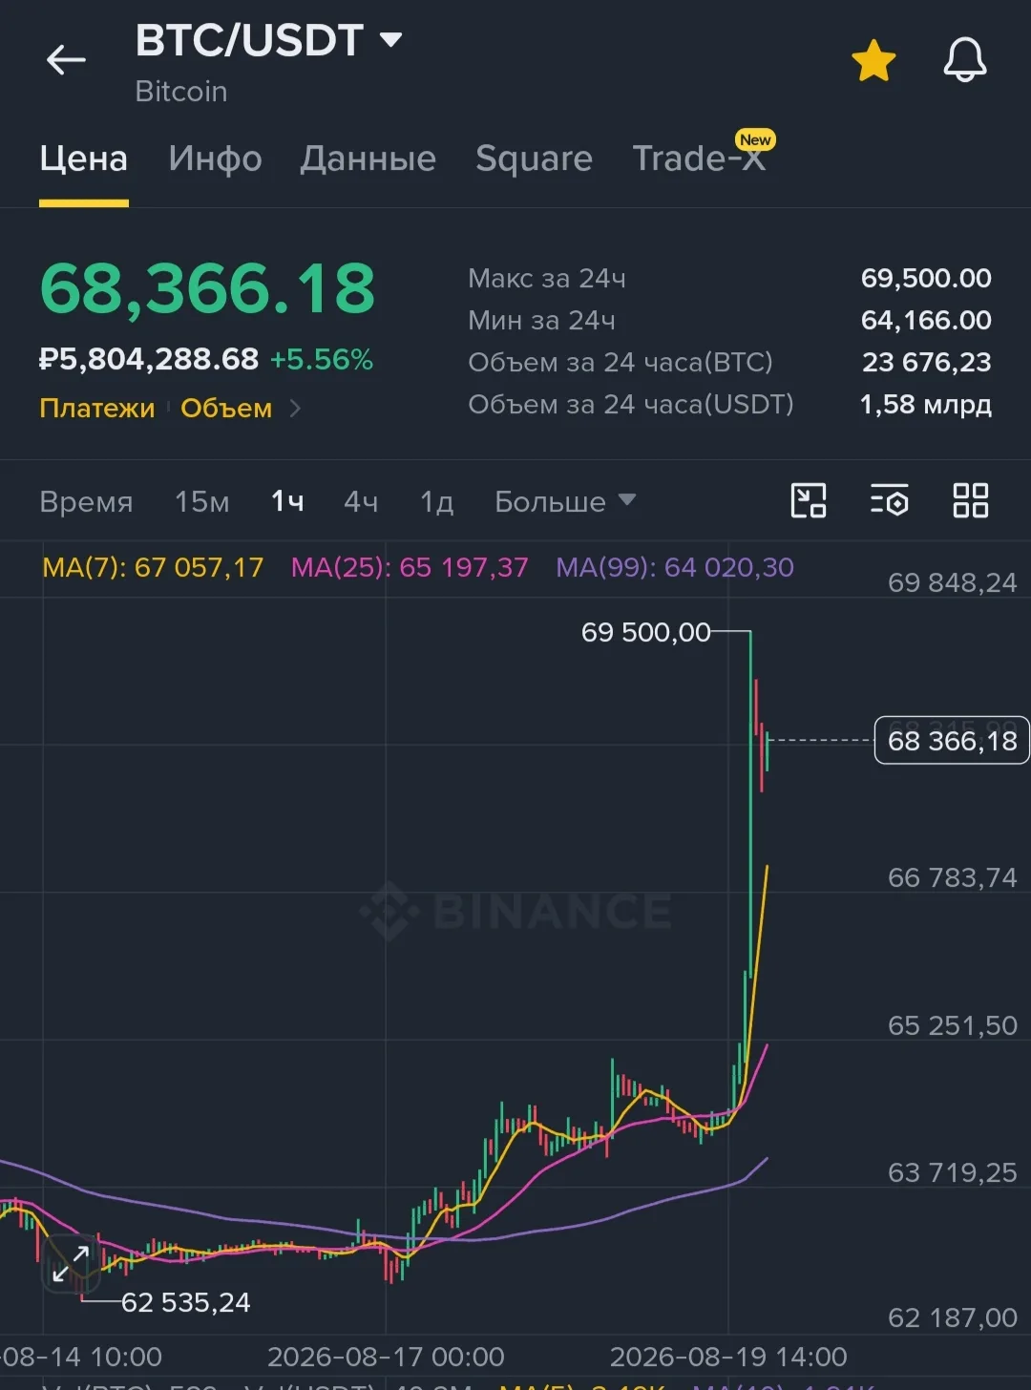Screen dimensions: 1031x1390
Task: Select the 4ч chart interval
Action: [361, 502]
